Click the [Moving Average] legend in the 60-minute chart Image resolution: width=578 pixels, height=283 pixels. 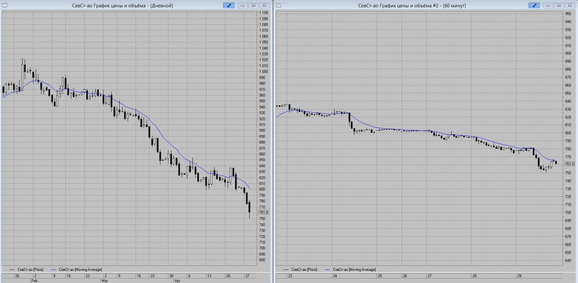pos(350,269)
